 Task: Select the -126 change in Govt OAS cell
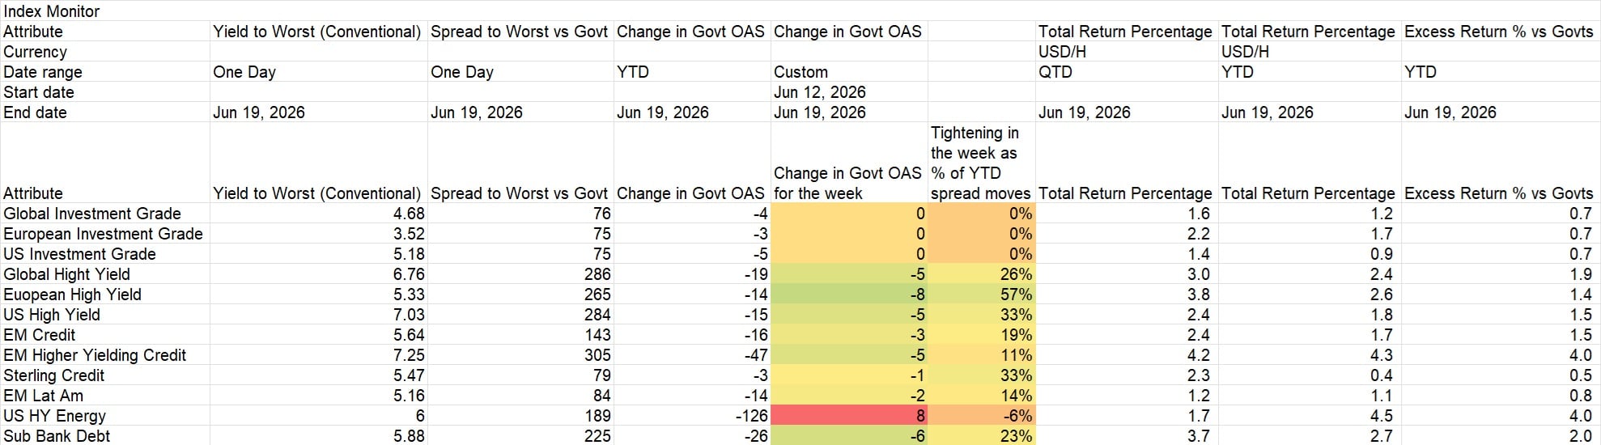pyautogui.click(x=692, y=416)
